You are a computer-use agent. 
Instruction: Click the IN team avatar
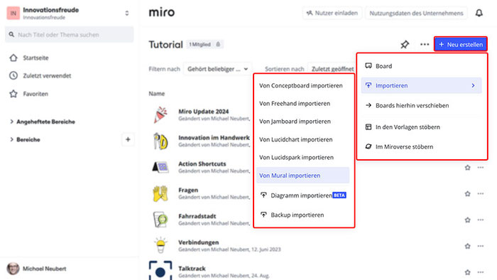[x=13, y=14]
